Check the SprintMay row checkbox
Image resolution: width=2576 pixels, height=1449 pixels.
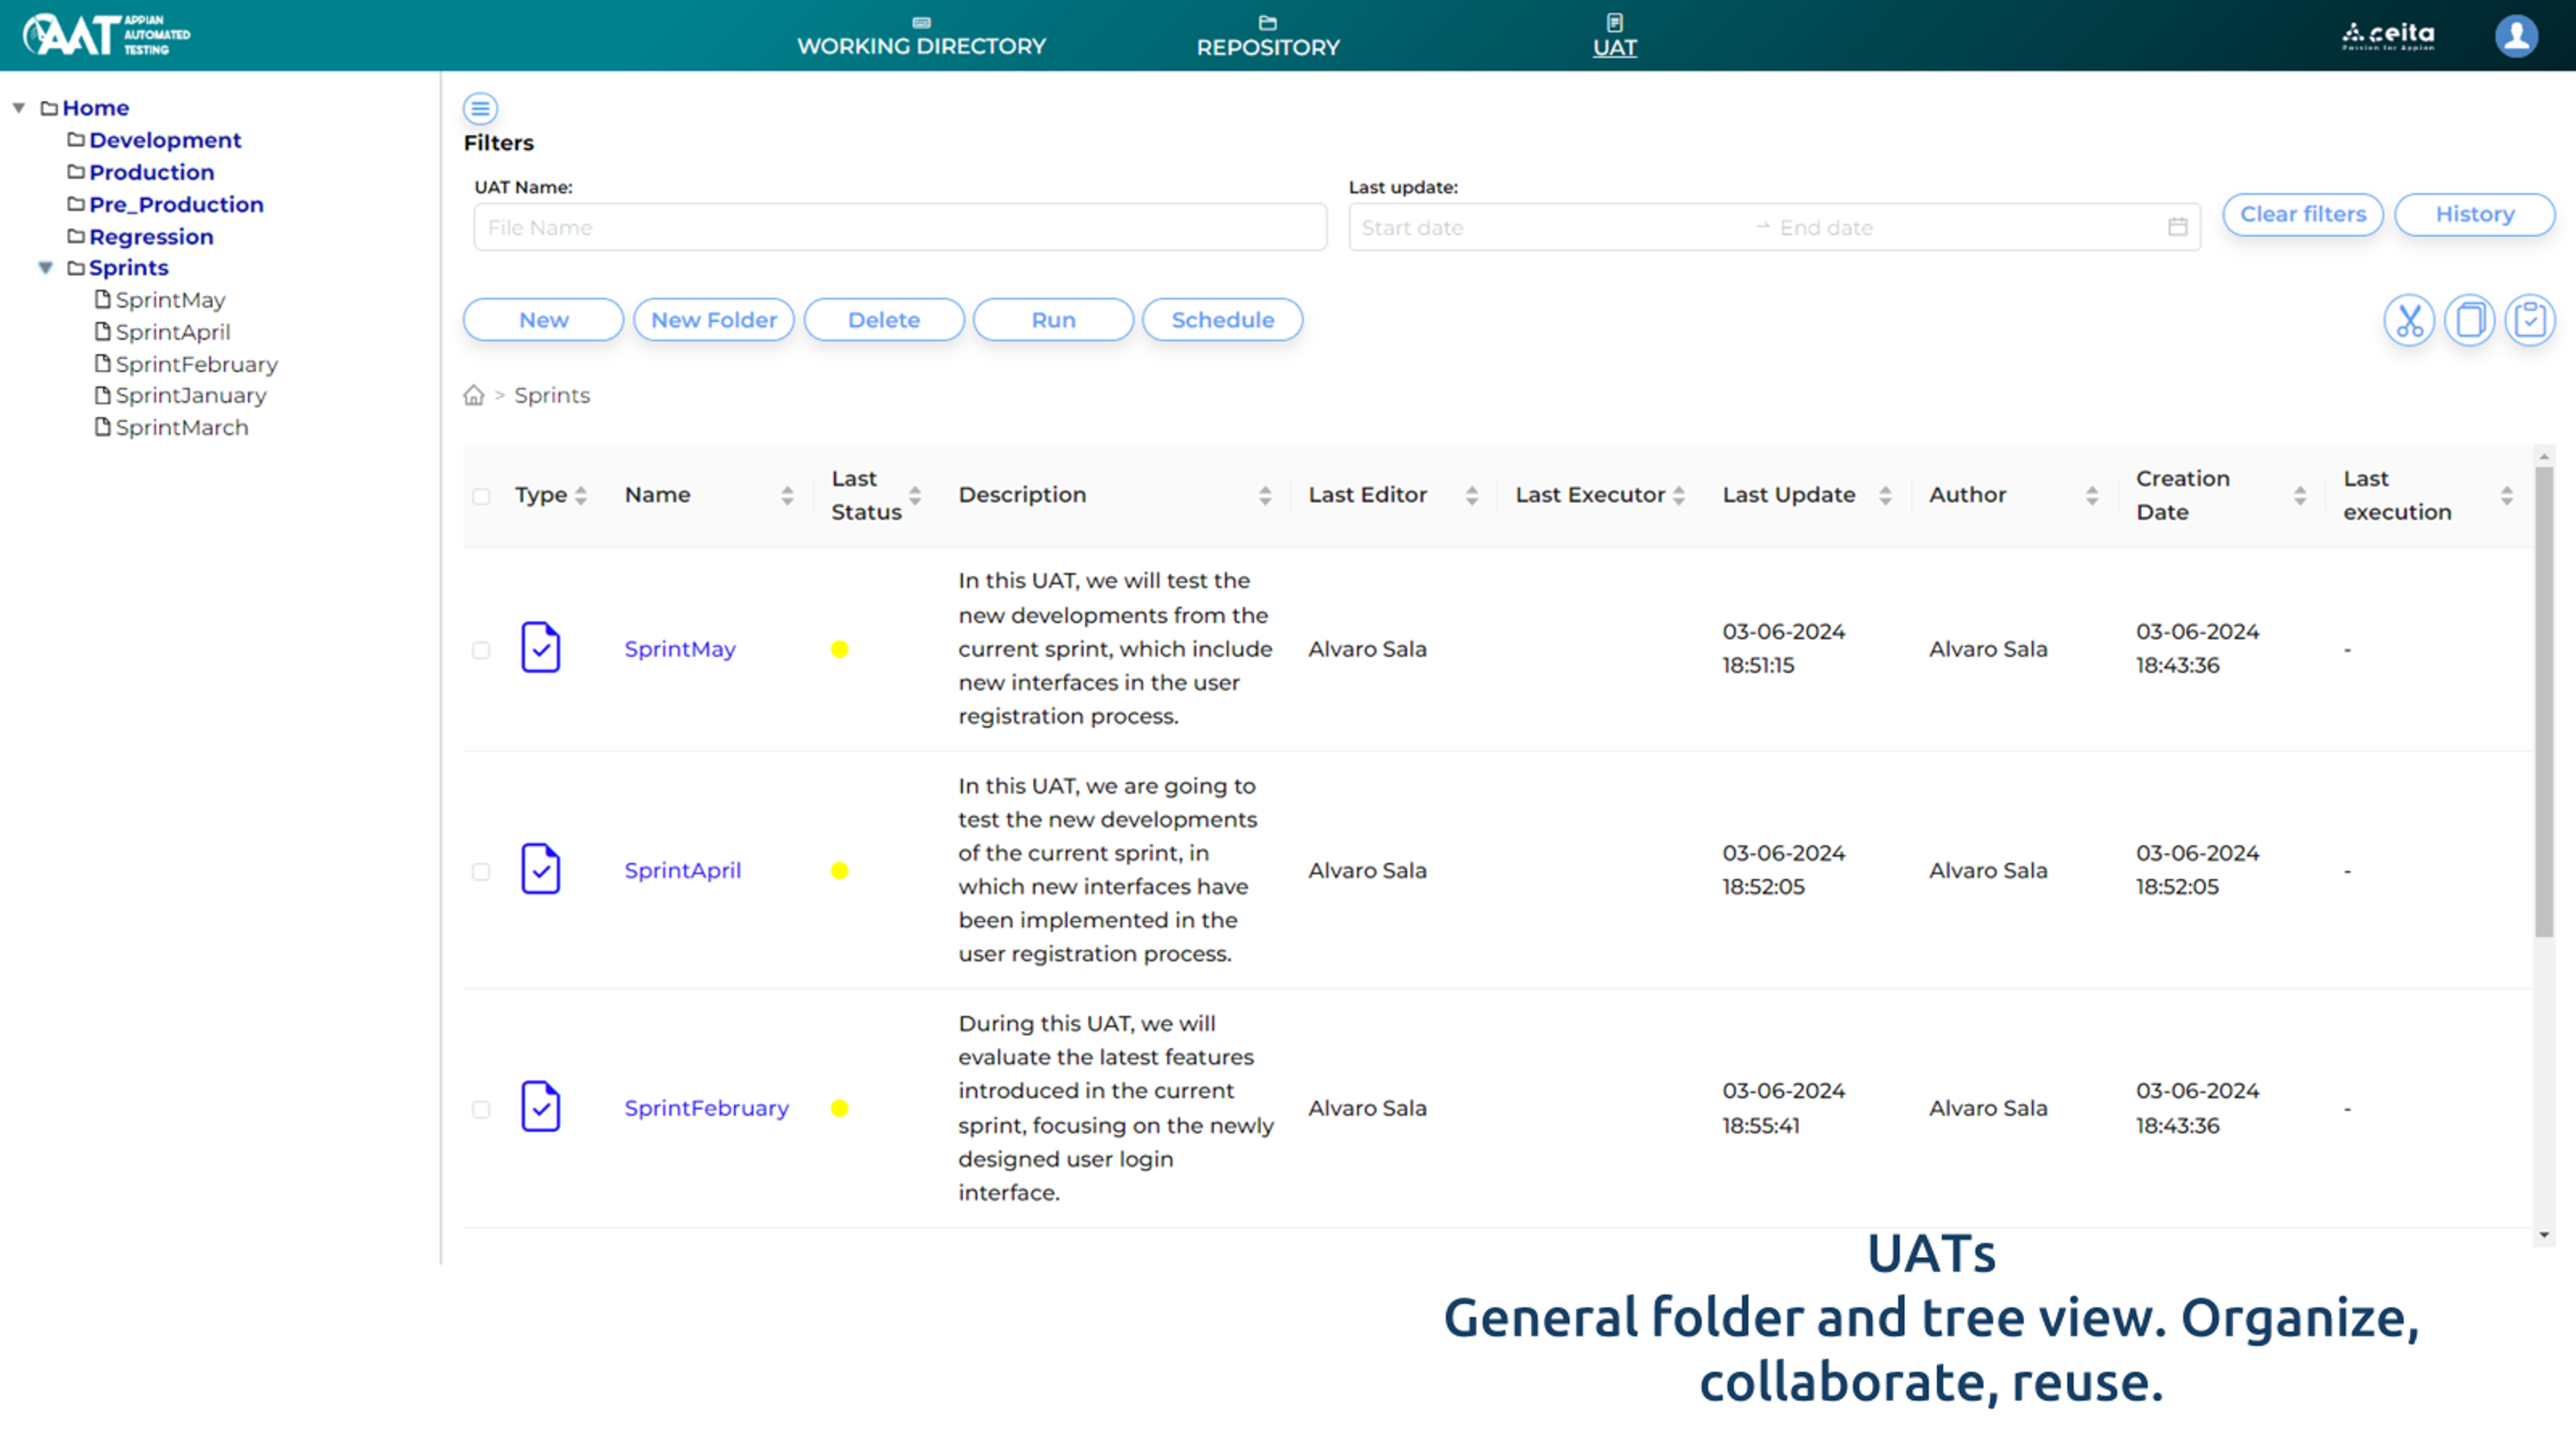(481, 650)
